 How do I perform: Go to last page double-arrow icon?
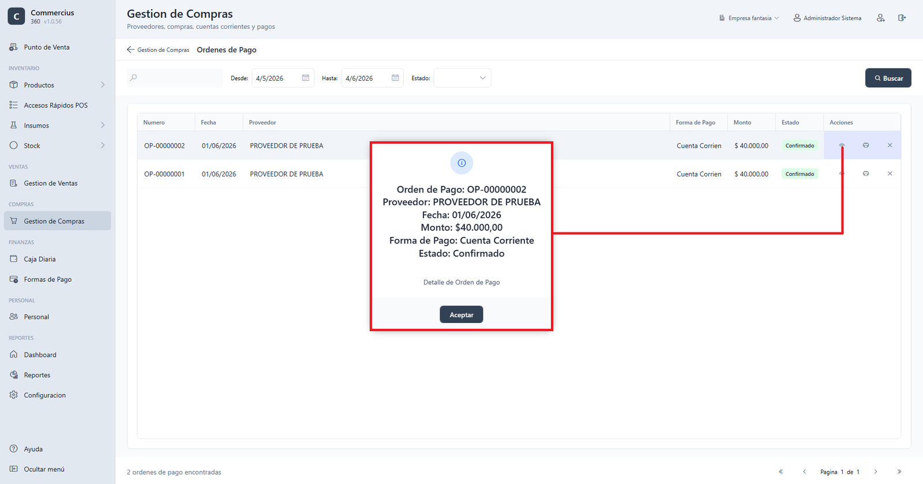coord(899,472)
